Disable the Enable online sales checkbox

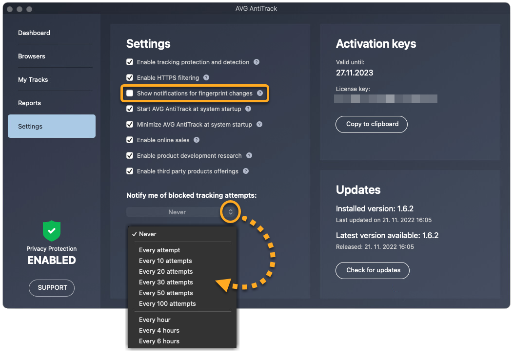pos(130,140)
